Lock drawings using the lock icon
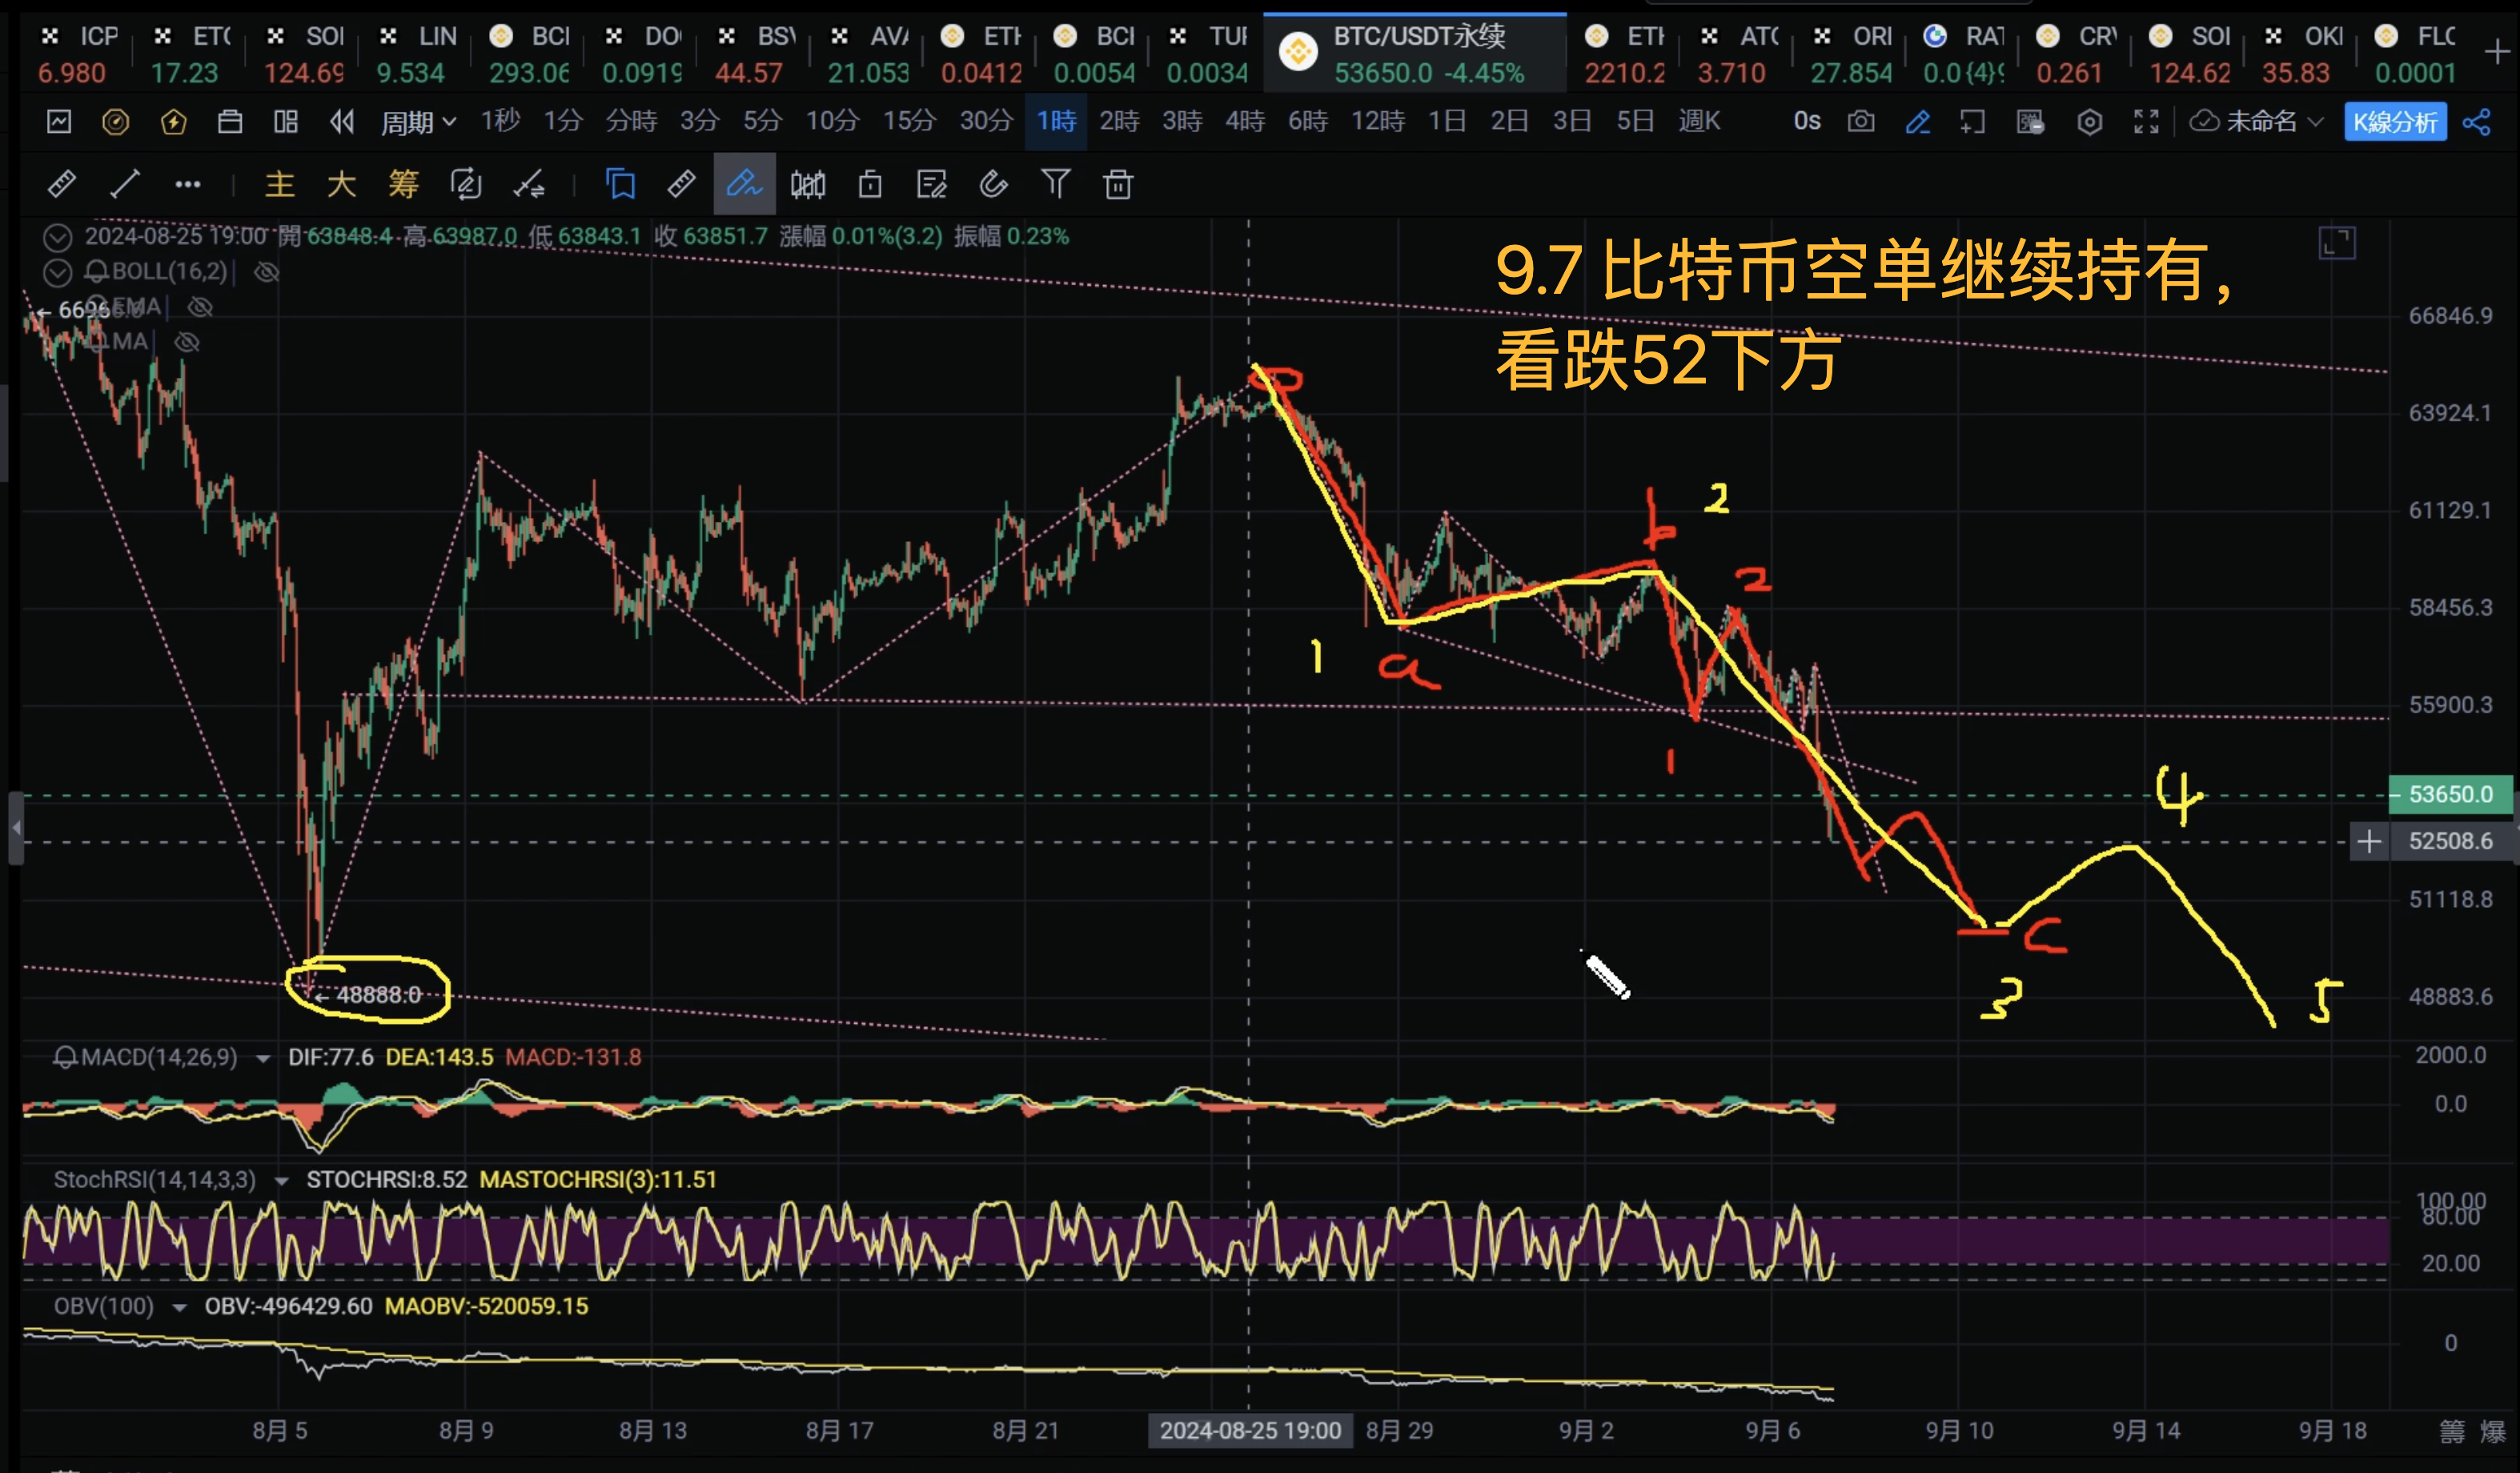 [x=870, y=185]
